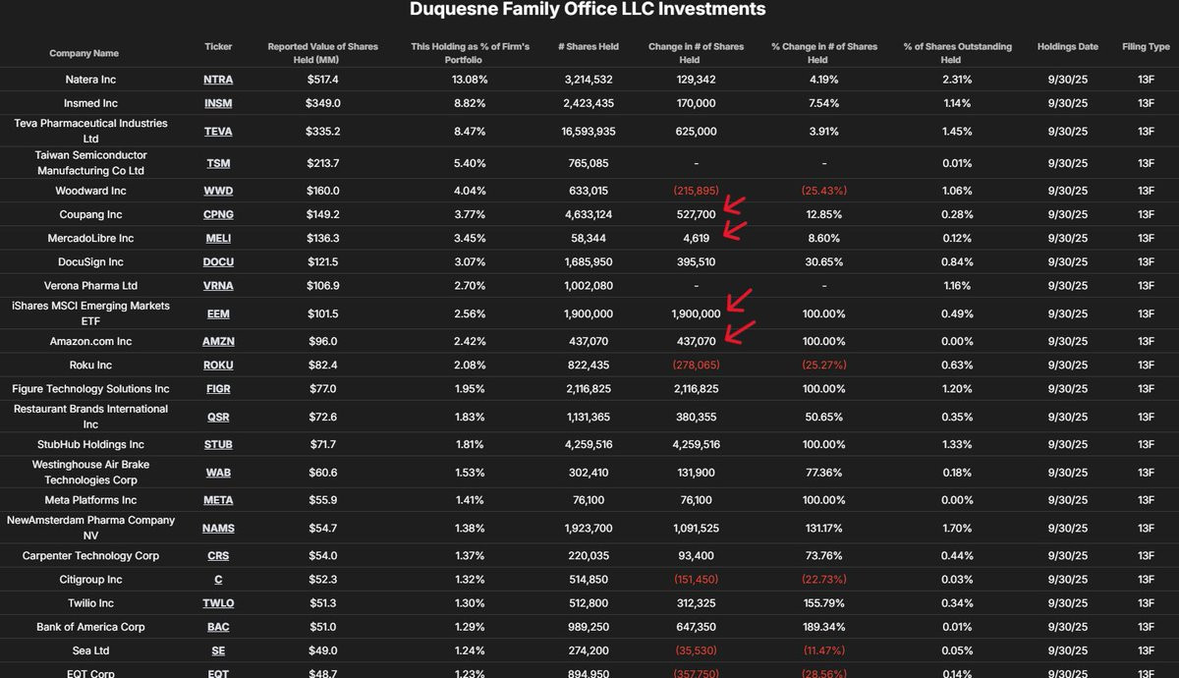Click the Ticker column header

[218, 47]
